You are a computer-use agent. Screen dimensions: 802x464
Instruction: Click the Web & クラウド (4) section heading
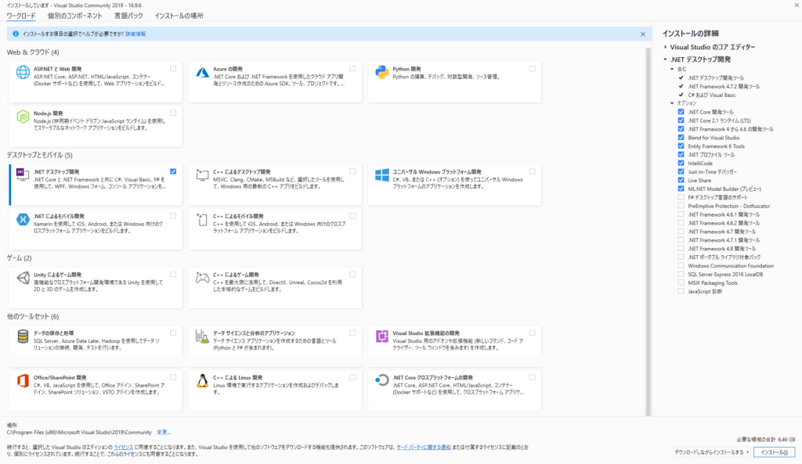tap(33, 52)
